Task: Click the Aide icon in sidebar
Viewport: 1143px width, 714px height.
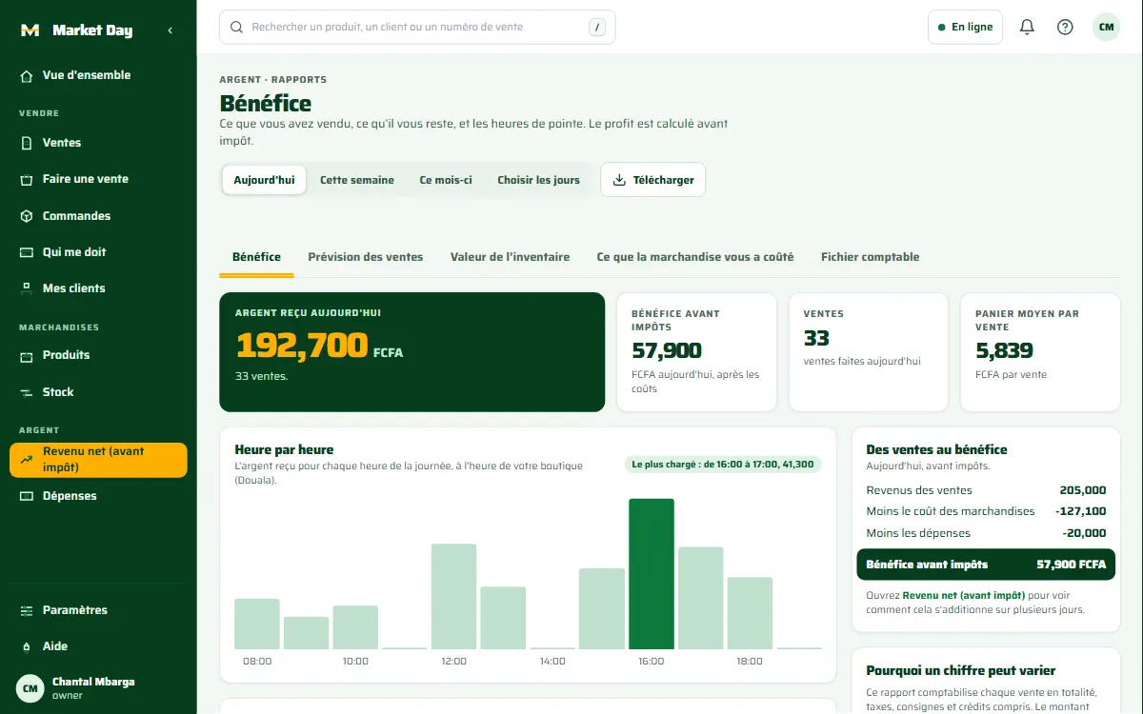Action: pyautogui.click(x=27, y=646)
